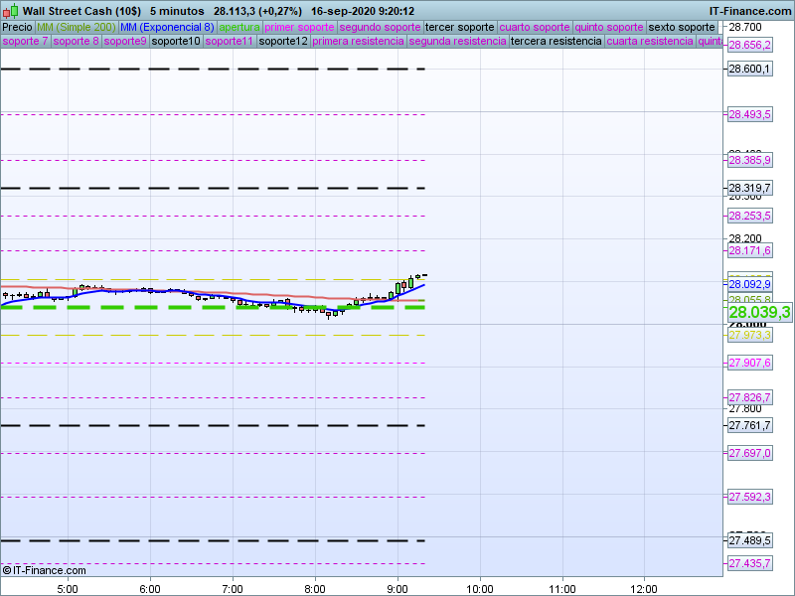
Task: Click the tercera resistencia label
Action: 556,42
